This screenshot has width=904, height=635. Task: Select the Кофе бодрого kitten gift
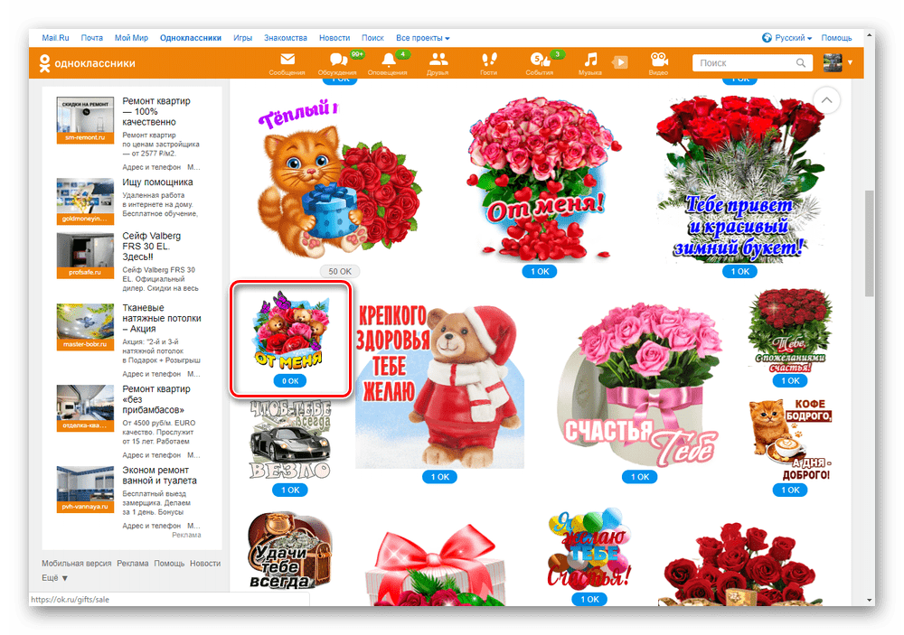(x=790, y=440)
